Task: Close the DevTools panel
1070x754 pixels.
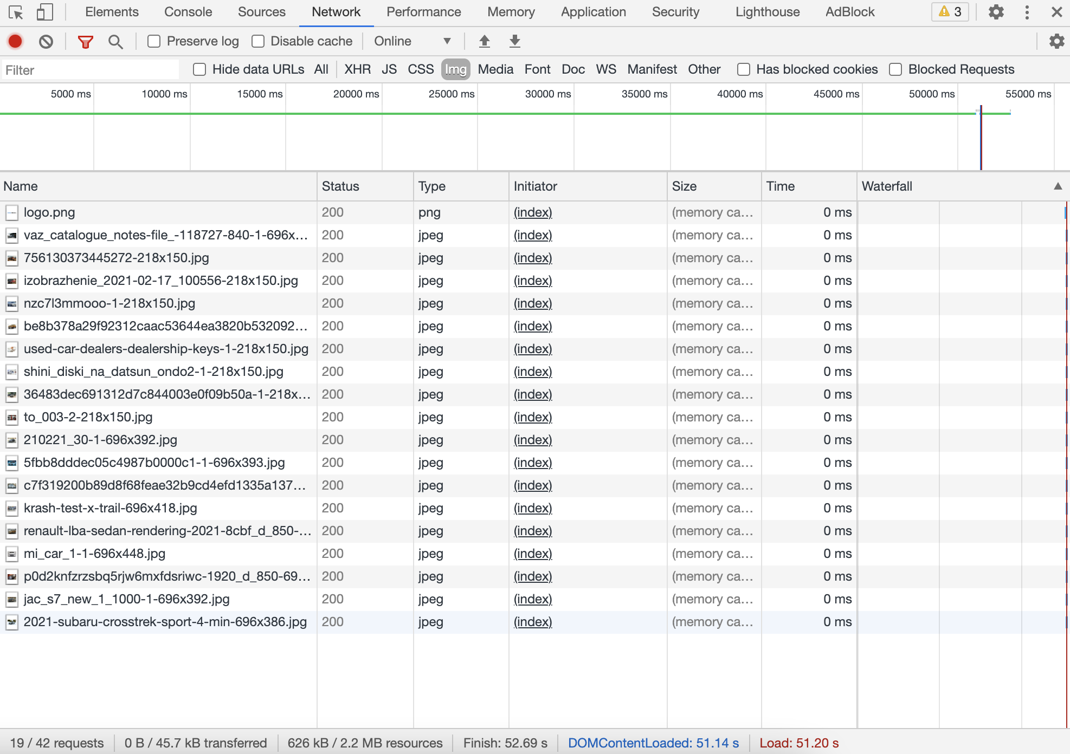Action: point(1056,12)
